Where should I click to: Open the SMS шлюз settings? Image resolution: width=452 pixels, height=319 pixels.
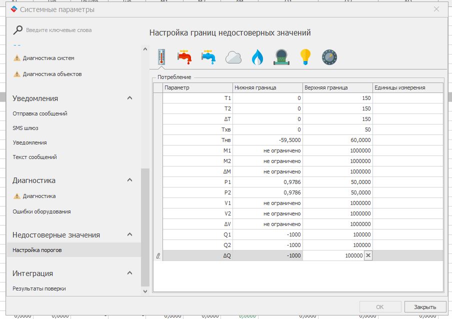[x=25, y=128]
